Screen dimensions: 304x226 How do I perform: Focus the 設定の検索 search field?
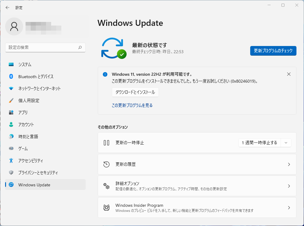(x=45, y=47)
